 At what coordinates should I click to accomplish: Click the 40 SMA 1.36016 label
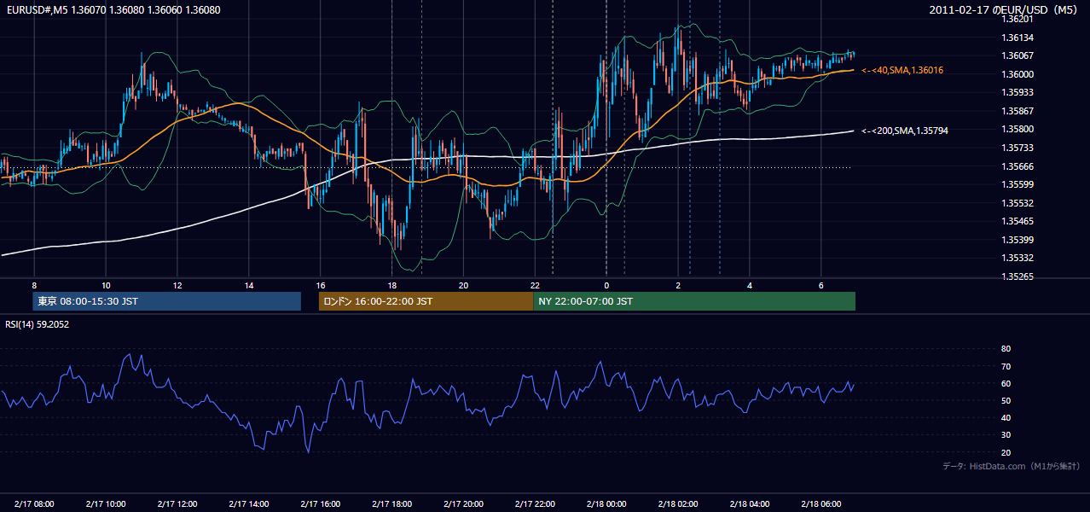pyautogui.click(x=902, y=70)
